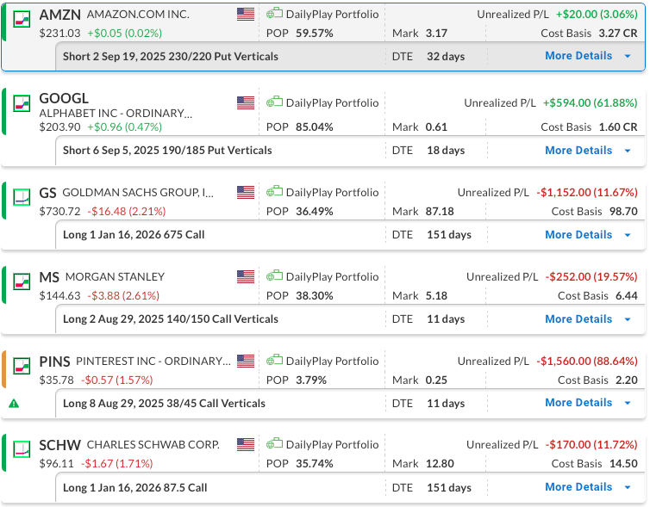Select the AMZN ticker symbol

(x=60, y=15)
